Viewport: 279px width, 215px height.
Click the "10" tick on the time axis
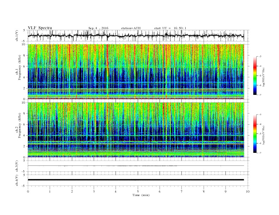(248, 191)
